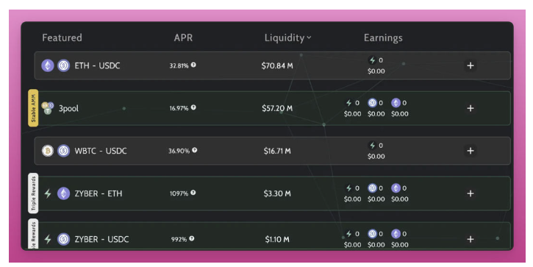Click bolt earnings icon in 3pool row
This screenshot has height=267, width=533.
click(348, 103)
